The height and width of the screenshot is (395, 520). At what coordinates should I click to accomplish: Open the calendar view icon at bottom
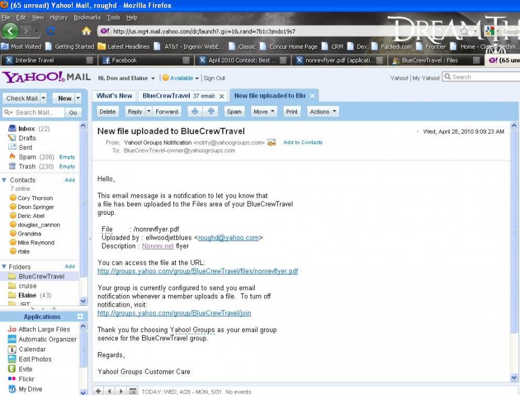133,391
